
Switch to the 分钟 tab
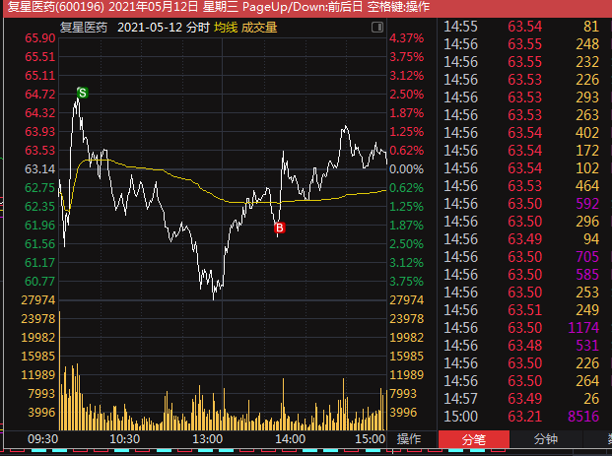[546, 439]
